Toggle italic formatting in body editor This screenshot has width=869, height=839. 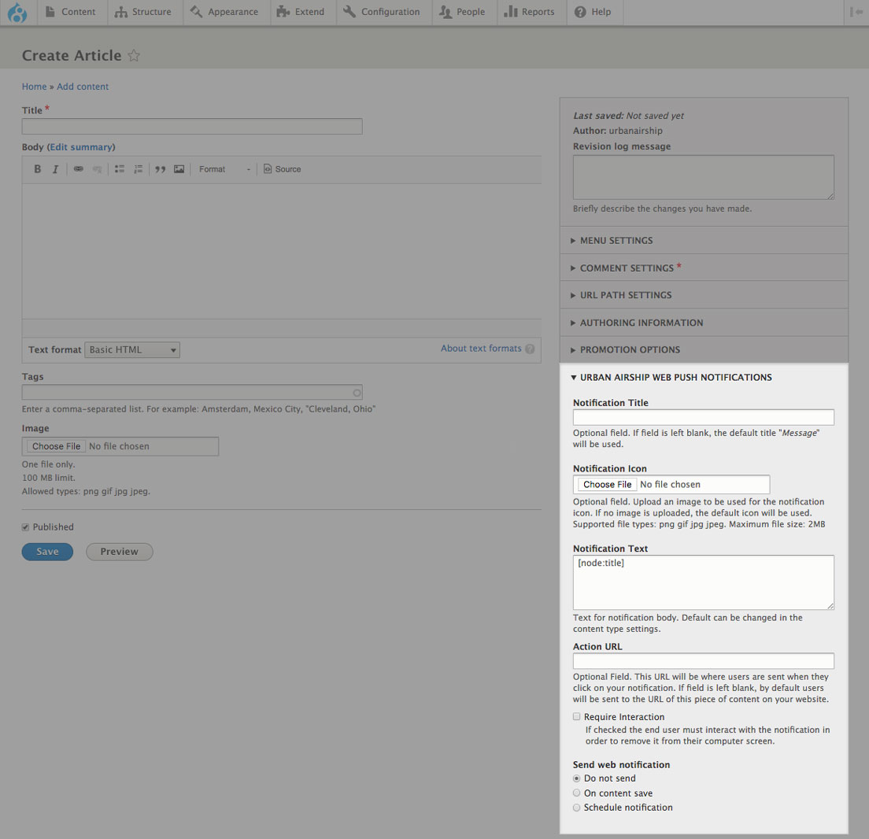coord(55,169)
